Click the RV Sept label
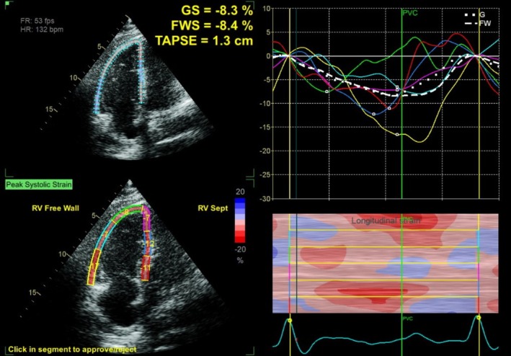 (213, 208)
